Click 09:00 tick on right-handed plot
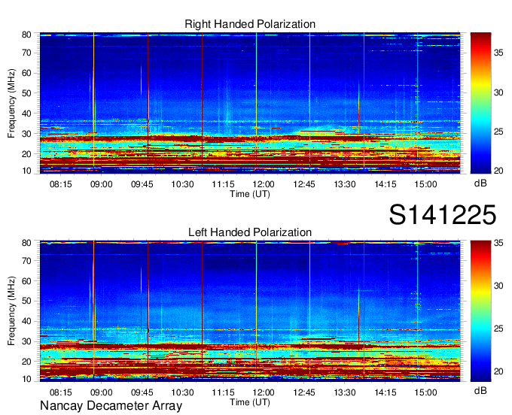This screenshot has width=512, height=415. 101,184
